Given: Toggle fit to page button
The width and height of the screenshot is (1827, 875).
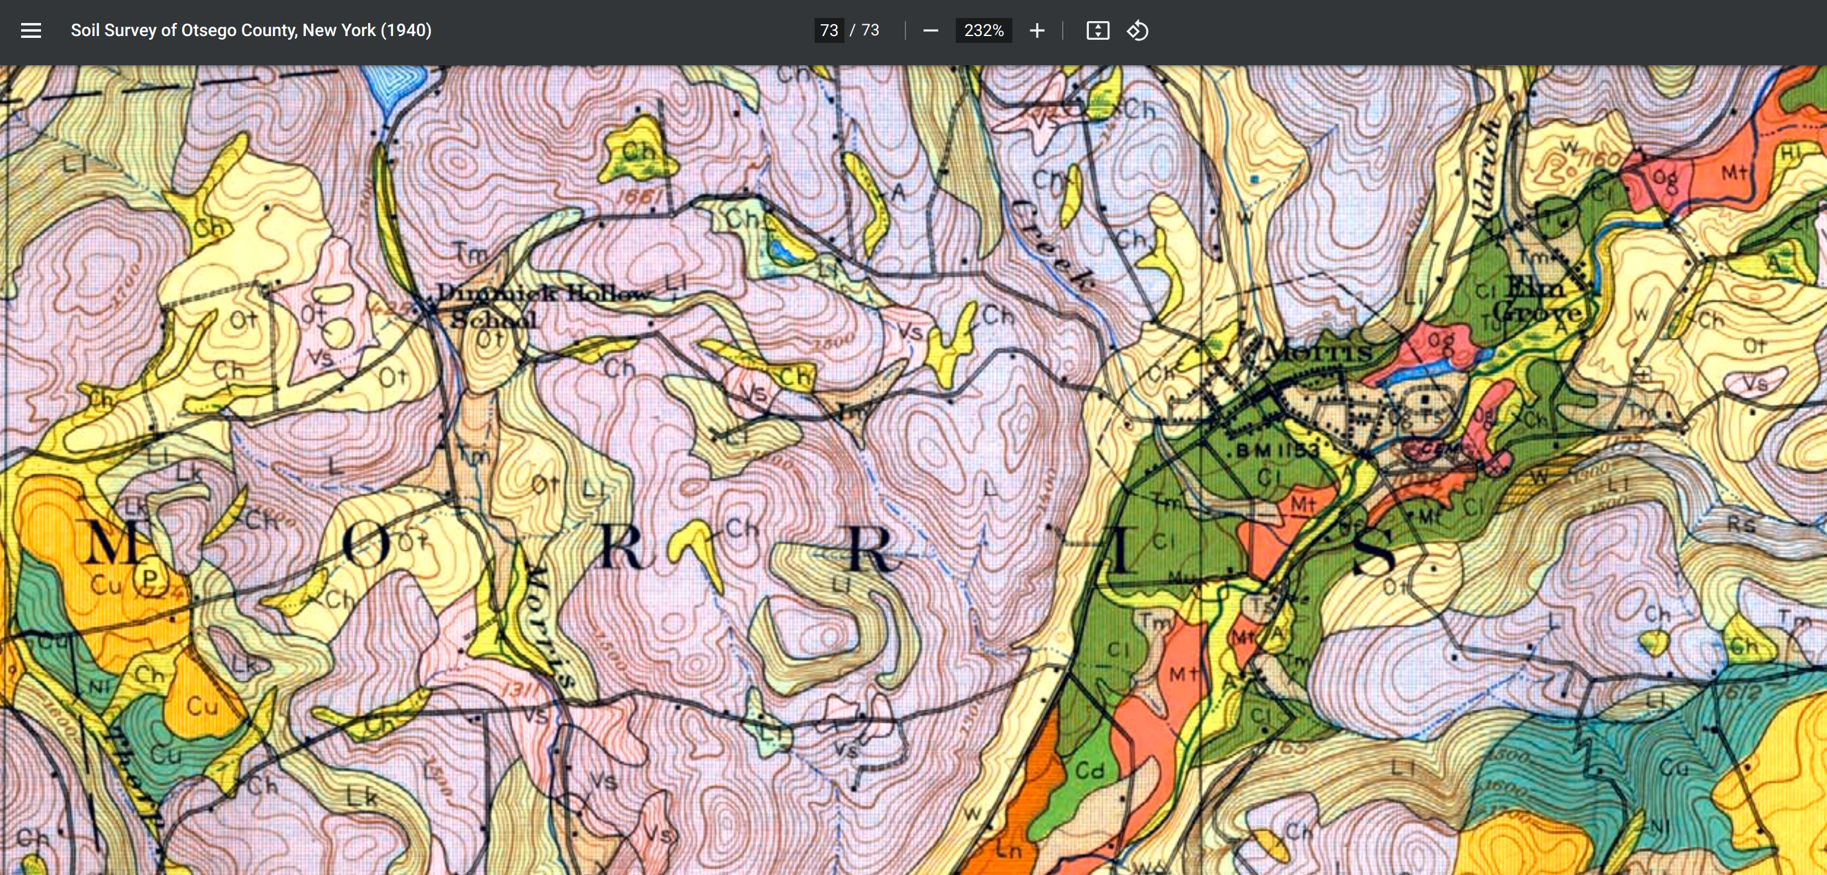Looking at the screenshot, I should (x=1097, y=30).
